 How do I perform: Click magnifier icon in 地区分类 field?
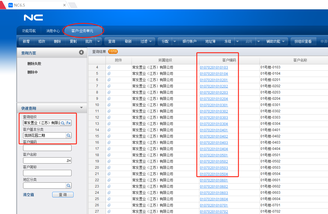[x=68, y=186]
